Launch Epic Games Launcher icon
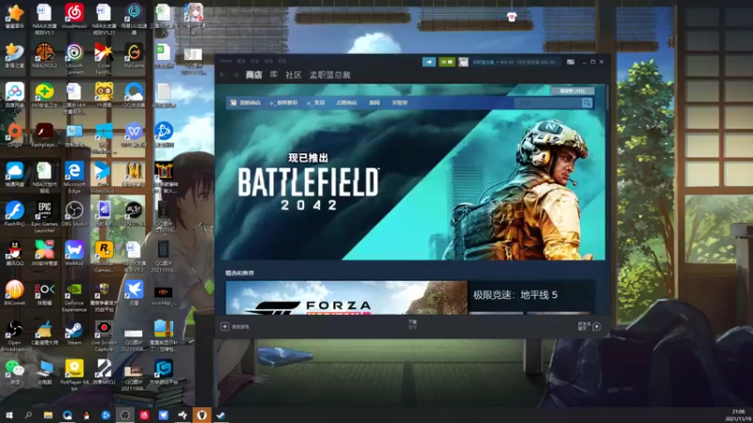The image size is (753, 423). 44,217
